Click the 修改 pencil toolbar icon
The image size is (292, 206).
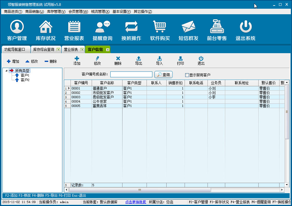pos(98,61)
